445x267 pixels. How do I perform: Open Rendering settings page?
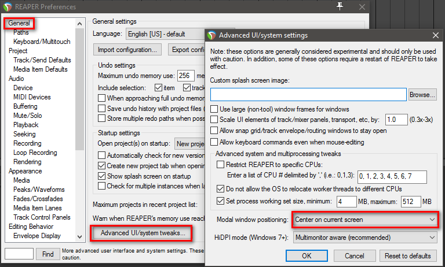(x=27, y=162)
